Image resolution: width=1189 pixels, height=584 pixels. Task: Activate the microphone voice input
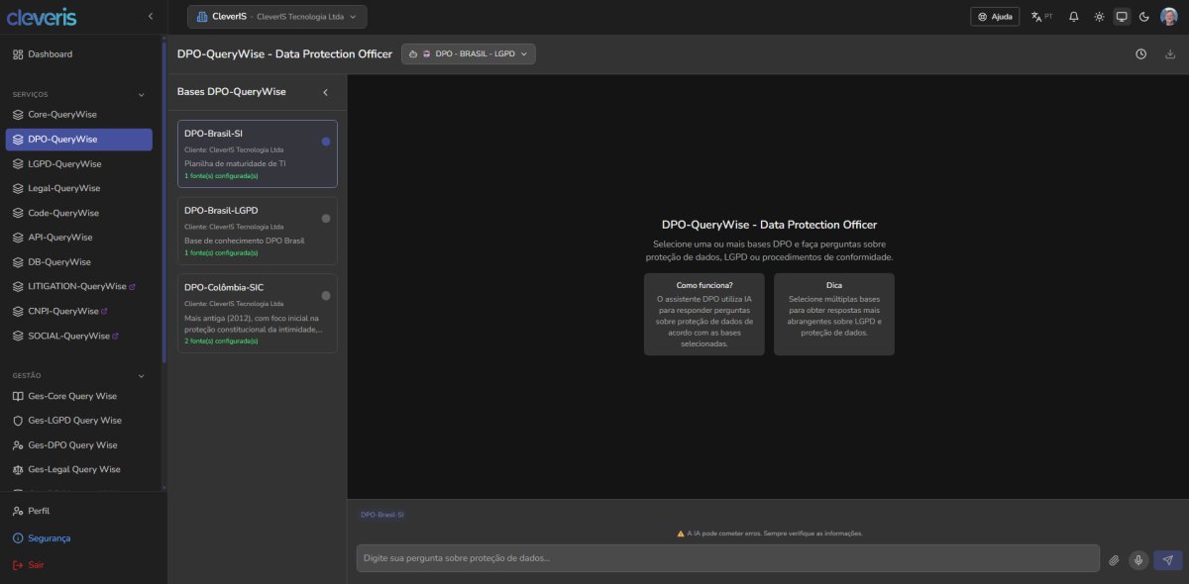point(1138,559)
